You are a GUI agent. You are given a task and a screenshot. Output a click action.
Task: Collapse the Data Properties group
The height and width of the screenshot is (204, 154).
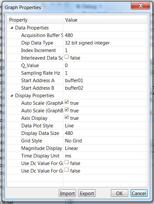(12, 28)
